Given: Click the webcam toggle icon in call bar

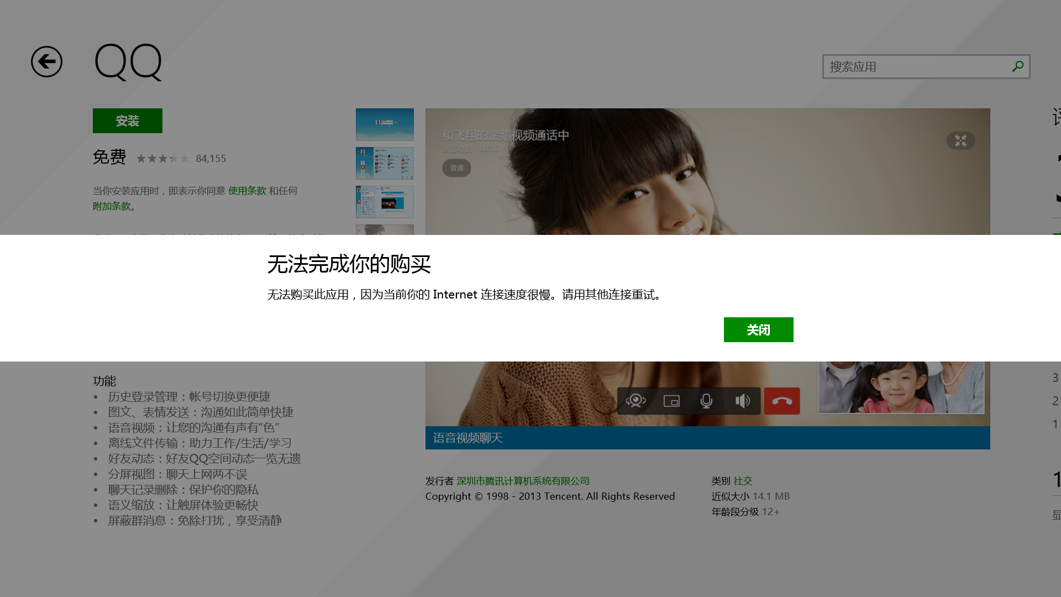Looking at the screenshot, I should click(x=635, y=401).
